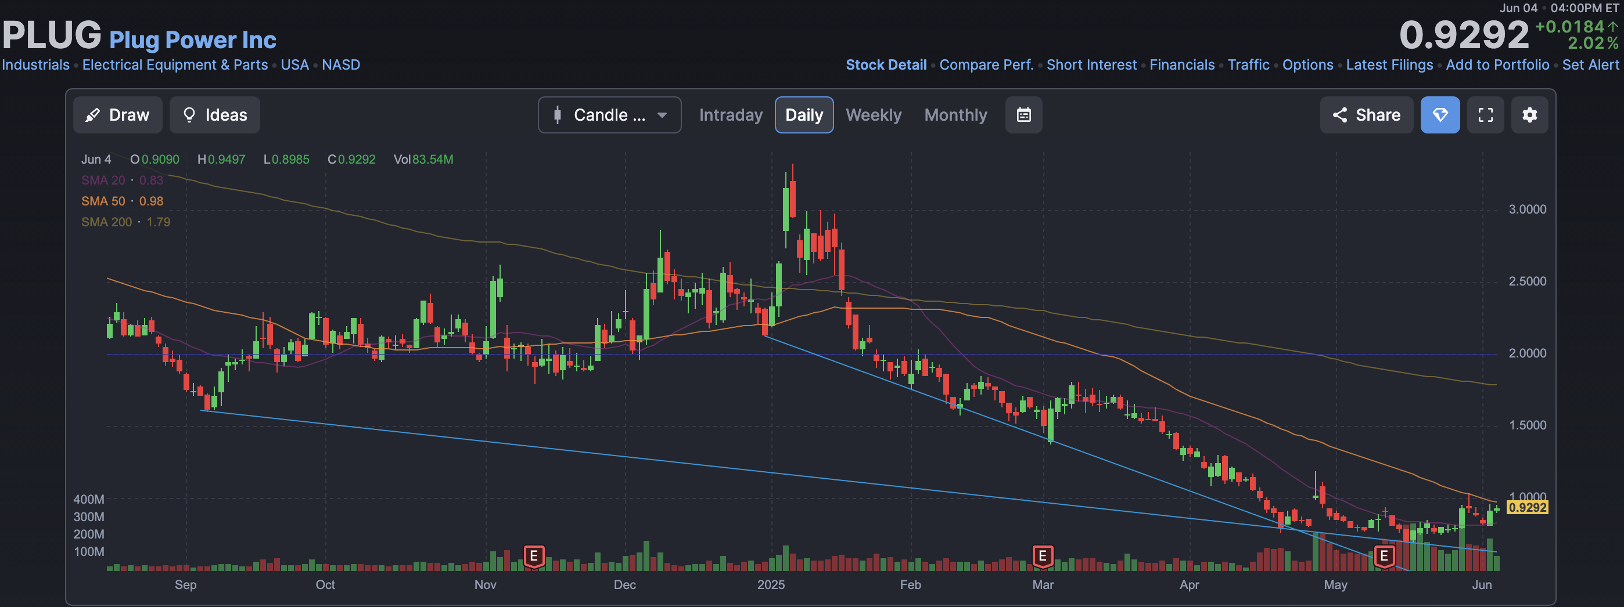Open the Draw tools button
1624x607 pixels.
tap(117, 114)
